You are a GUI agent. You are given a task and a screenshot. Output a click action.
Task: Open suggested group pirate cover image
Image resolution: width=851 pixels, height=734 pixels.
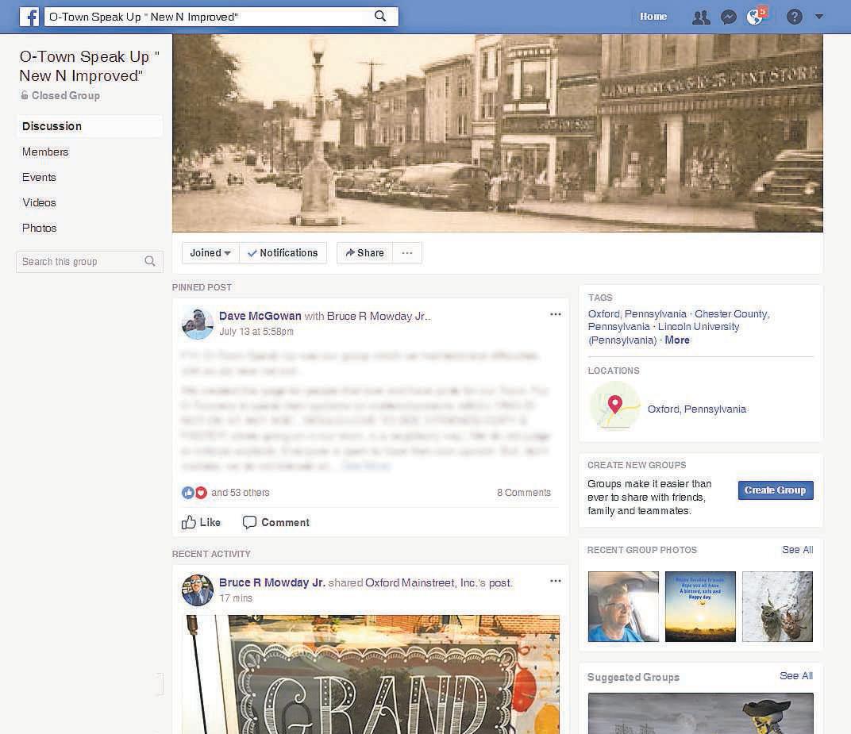(x=701, y=713)
